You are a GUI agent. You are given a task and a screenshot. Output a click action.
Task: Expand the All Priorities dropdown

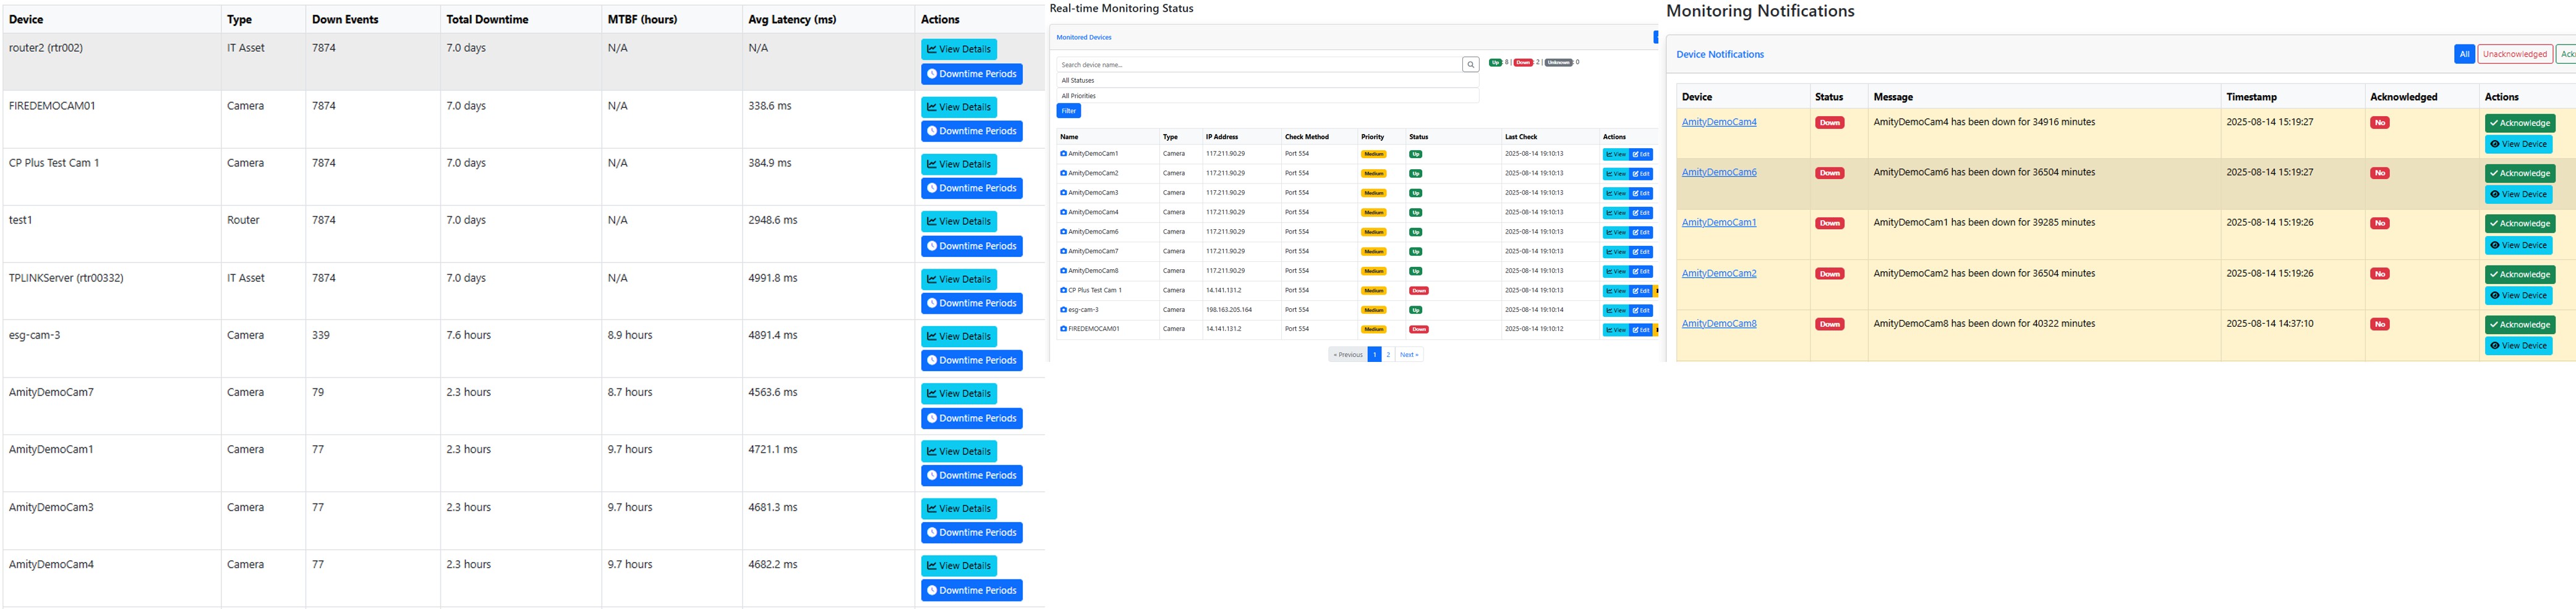pyautogui.click(x=1265, y=96)
